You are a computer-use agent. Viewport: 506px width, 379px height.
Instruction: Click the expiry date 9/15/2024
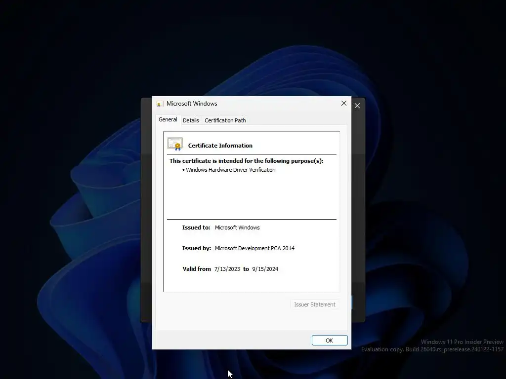click(x=265, y=269)
